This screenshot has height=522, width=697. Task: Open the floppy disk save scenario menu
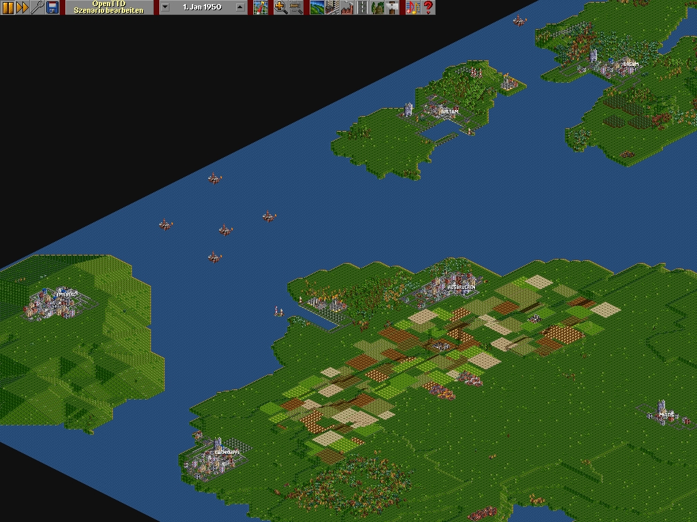click(x=52, y=7)
